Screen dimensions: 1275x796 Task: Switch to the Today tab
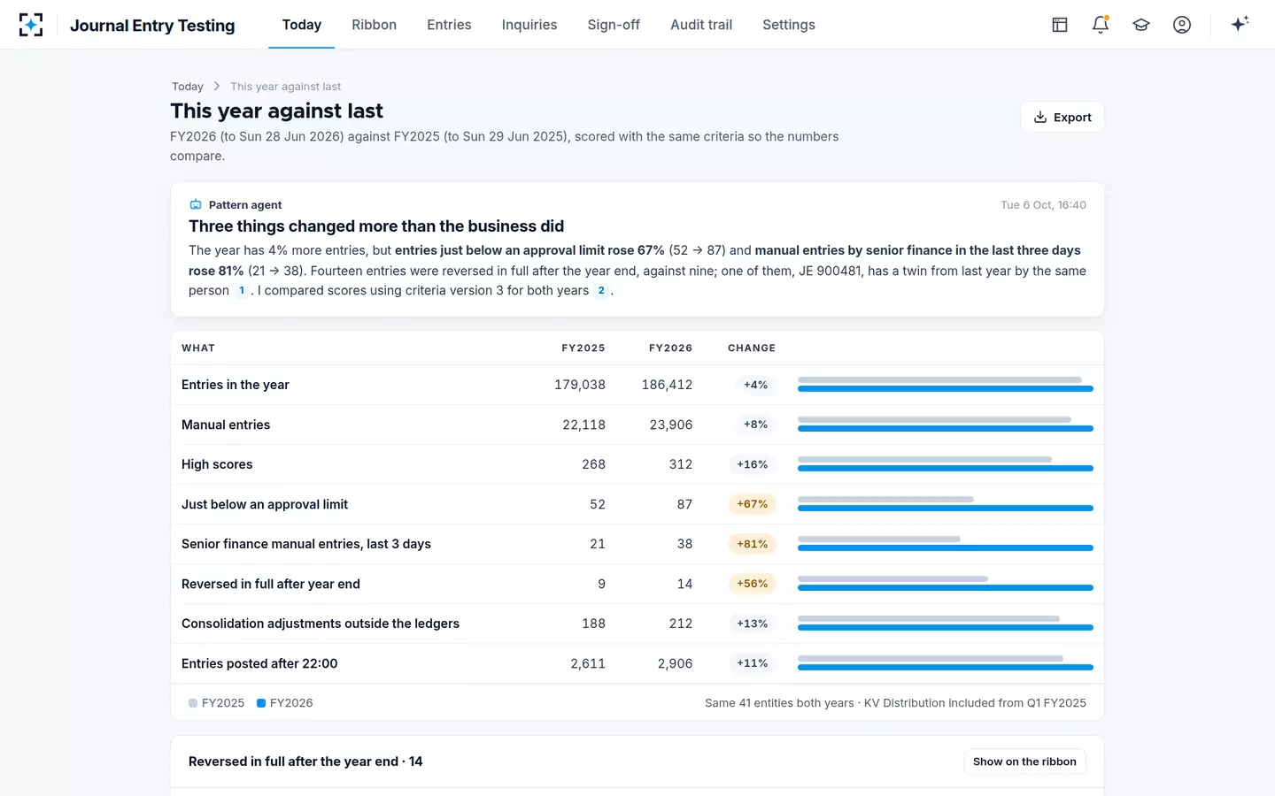[x=302, y=25]
